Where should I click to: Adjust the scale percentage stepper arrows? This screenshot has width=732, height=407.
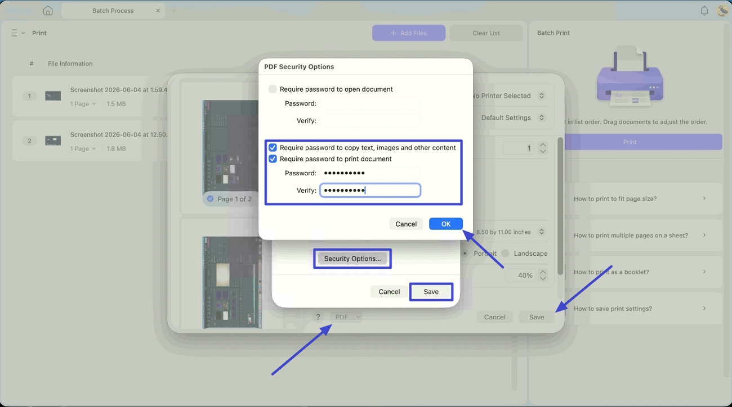(x=543, y=275)
